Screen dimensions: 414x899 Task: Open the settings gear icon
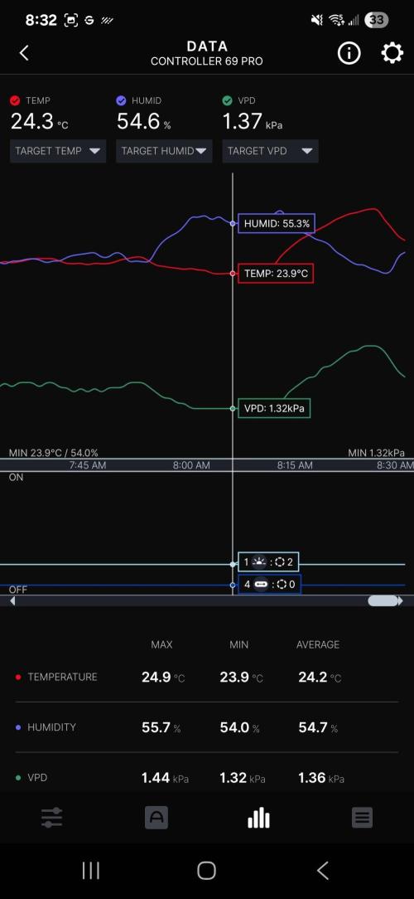[x=392, y=53]
